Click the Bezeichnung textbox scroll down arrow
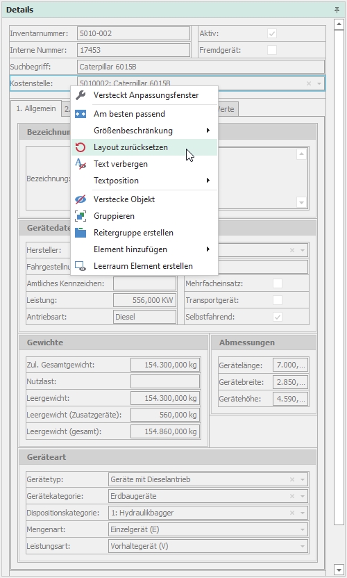 click(301, 202)
